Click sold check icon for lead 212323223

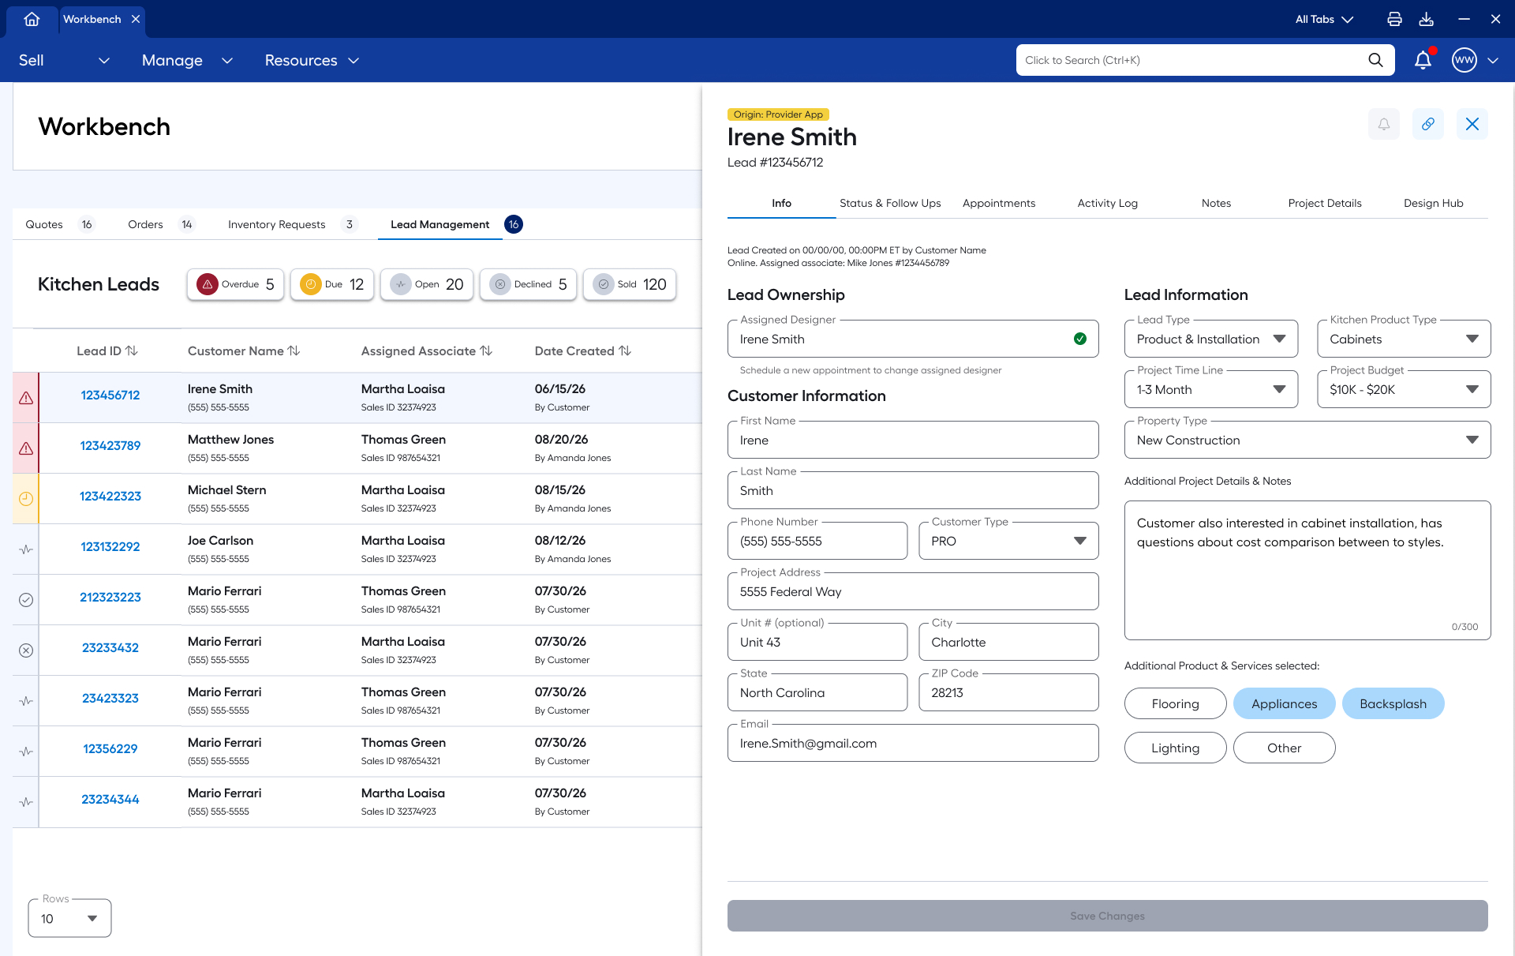pos(26,600)
